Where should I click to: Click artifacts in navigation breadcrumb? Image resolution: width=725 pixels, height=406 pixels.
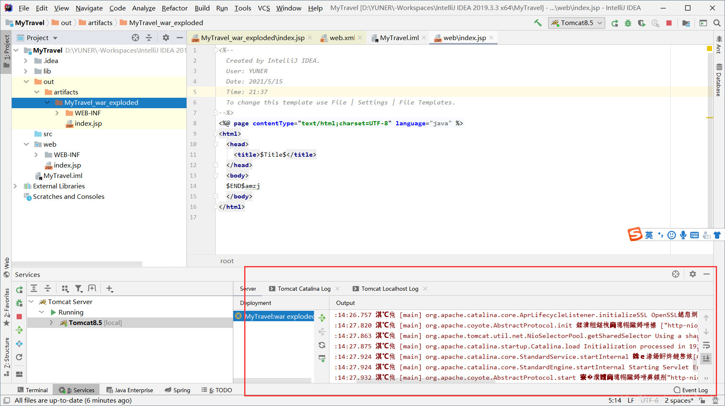96,23
